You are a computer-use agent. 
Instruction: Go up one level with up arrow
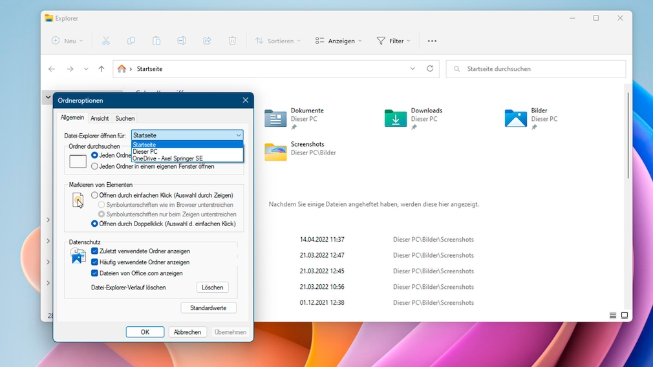pos(102,69)
